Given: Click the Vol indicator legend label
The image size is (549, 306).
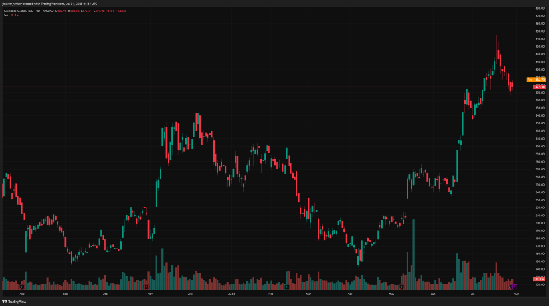Looking at the screenshot, I should pos(6,15).
